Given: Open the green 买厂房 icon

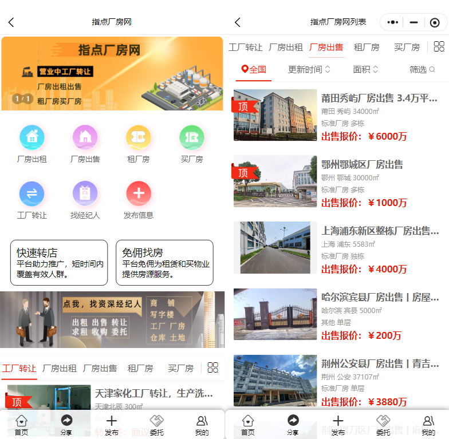Looking at the screenshot, I should pos(191,137).
